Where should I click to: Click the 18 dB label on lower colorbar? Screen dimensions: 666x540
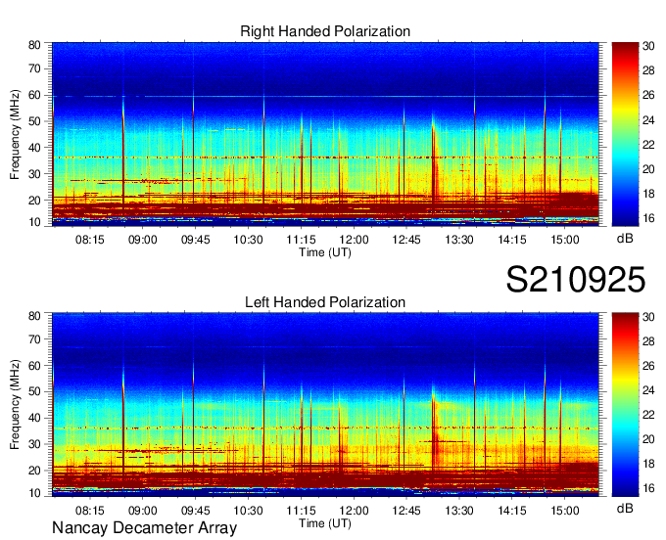[x=648, y=464]
